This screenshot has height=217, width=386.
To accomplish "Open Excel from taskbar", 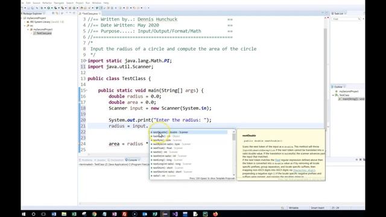I will tap(74, 214).
